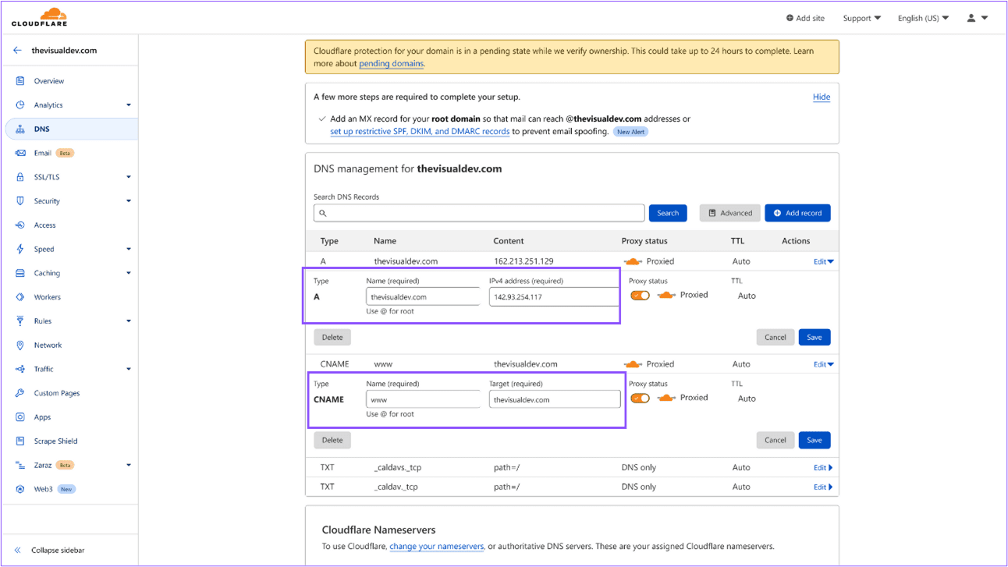1008x567 pixels.
Task: Click the Workers icon in sidebar
Action: (x=20, y=297)
